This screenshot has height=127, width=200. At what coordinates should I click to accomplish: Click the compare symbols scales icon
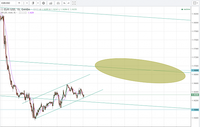click(x=58, y=3)
